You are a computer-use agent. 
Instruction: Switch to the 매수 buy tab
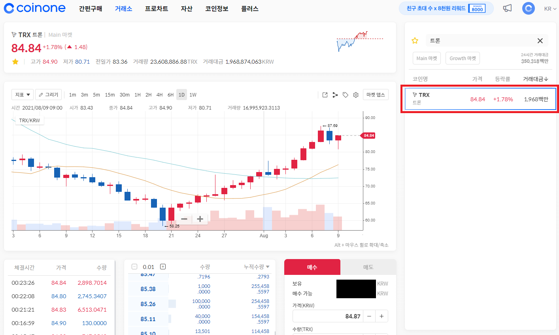[x=312, y=267]
